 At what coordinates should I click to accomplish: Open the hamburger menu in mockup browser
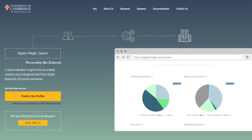pos(247,57)
